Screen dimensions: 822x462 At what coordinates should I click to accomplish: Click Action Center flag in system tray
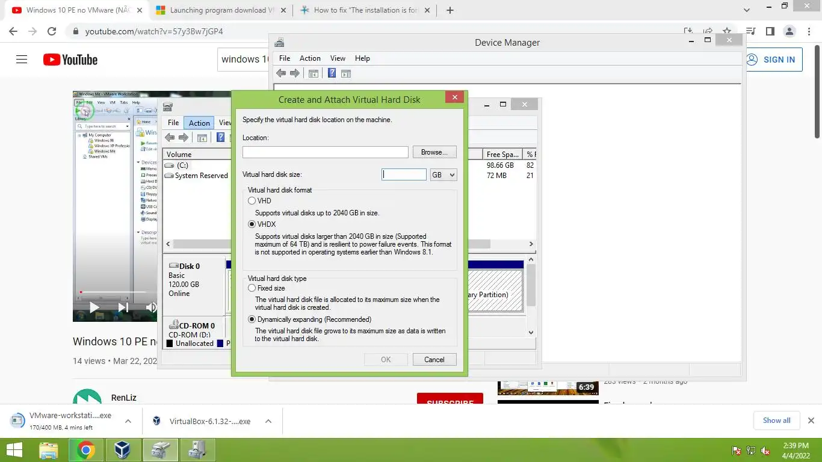click(x=736, y=451)
